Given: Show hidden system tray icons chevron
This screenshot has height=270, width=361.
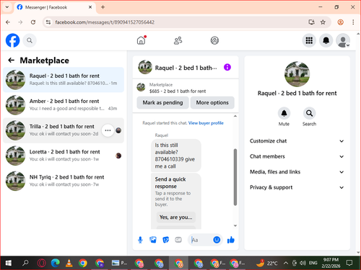Looking at the screenshot, I should [x=286, y=263].
